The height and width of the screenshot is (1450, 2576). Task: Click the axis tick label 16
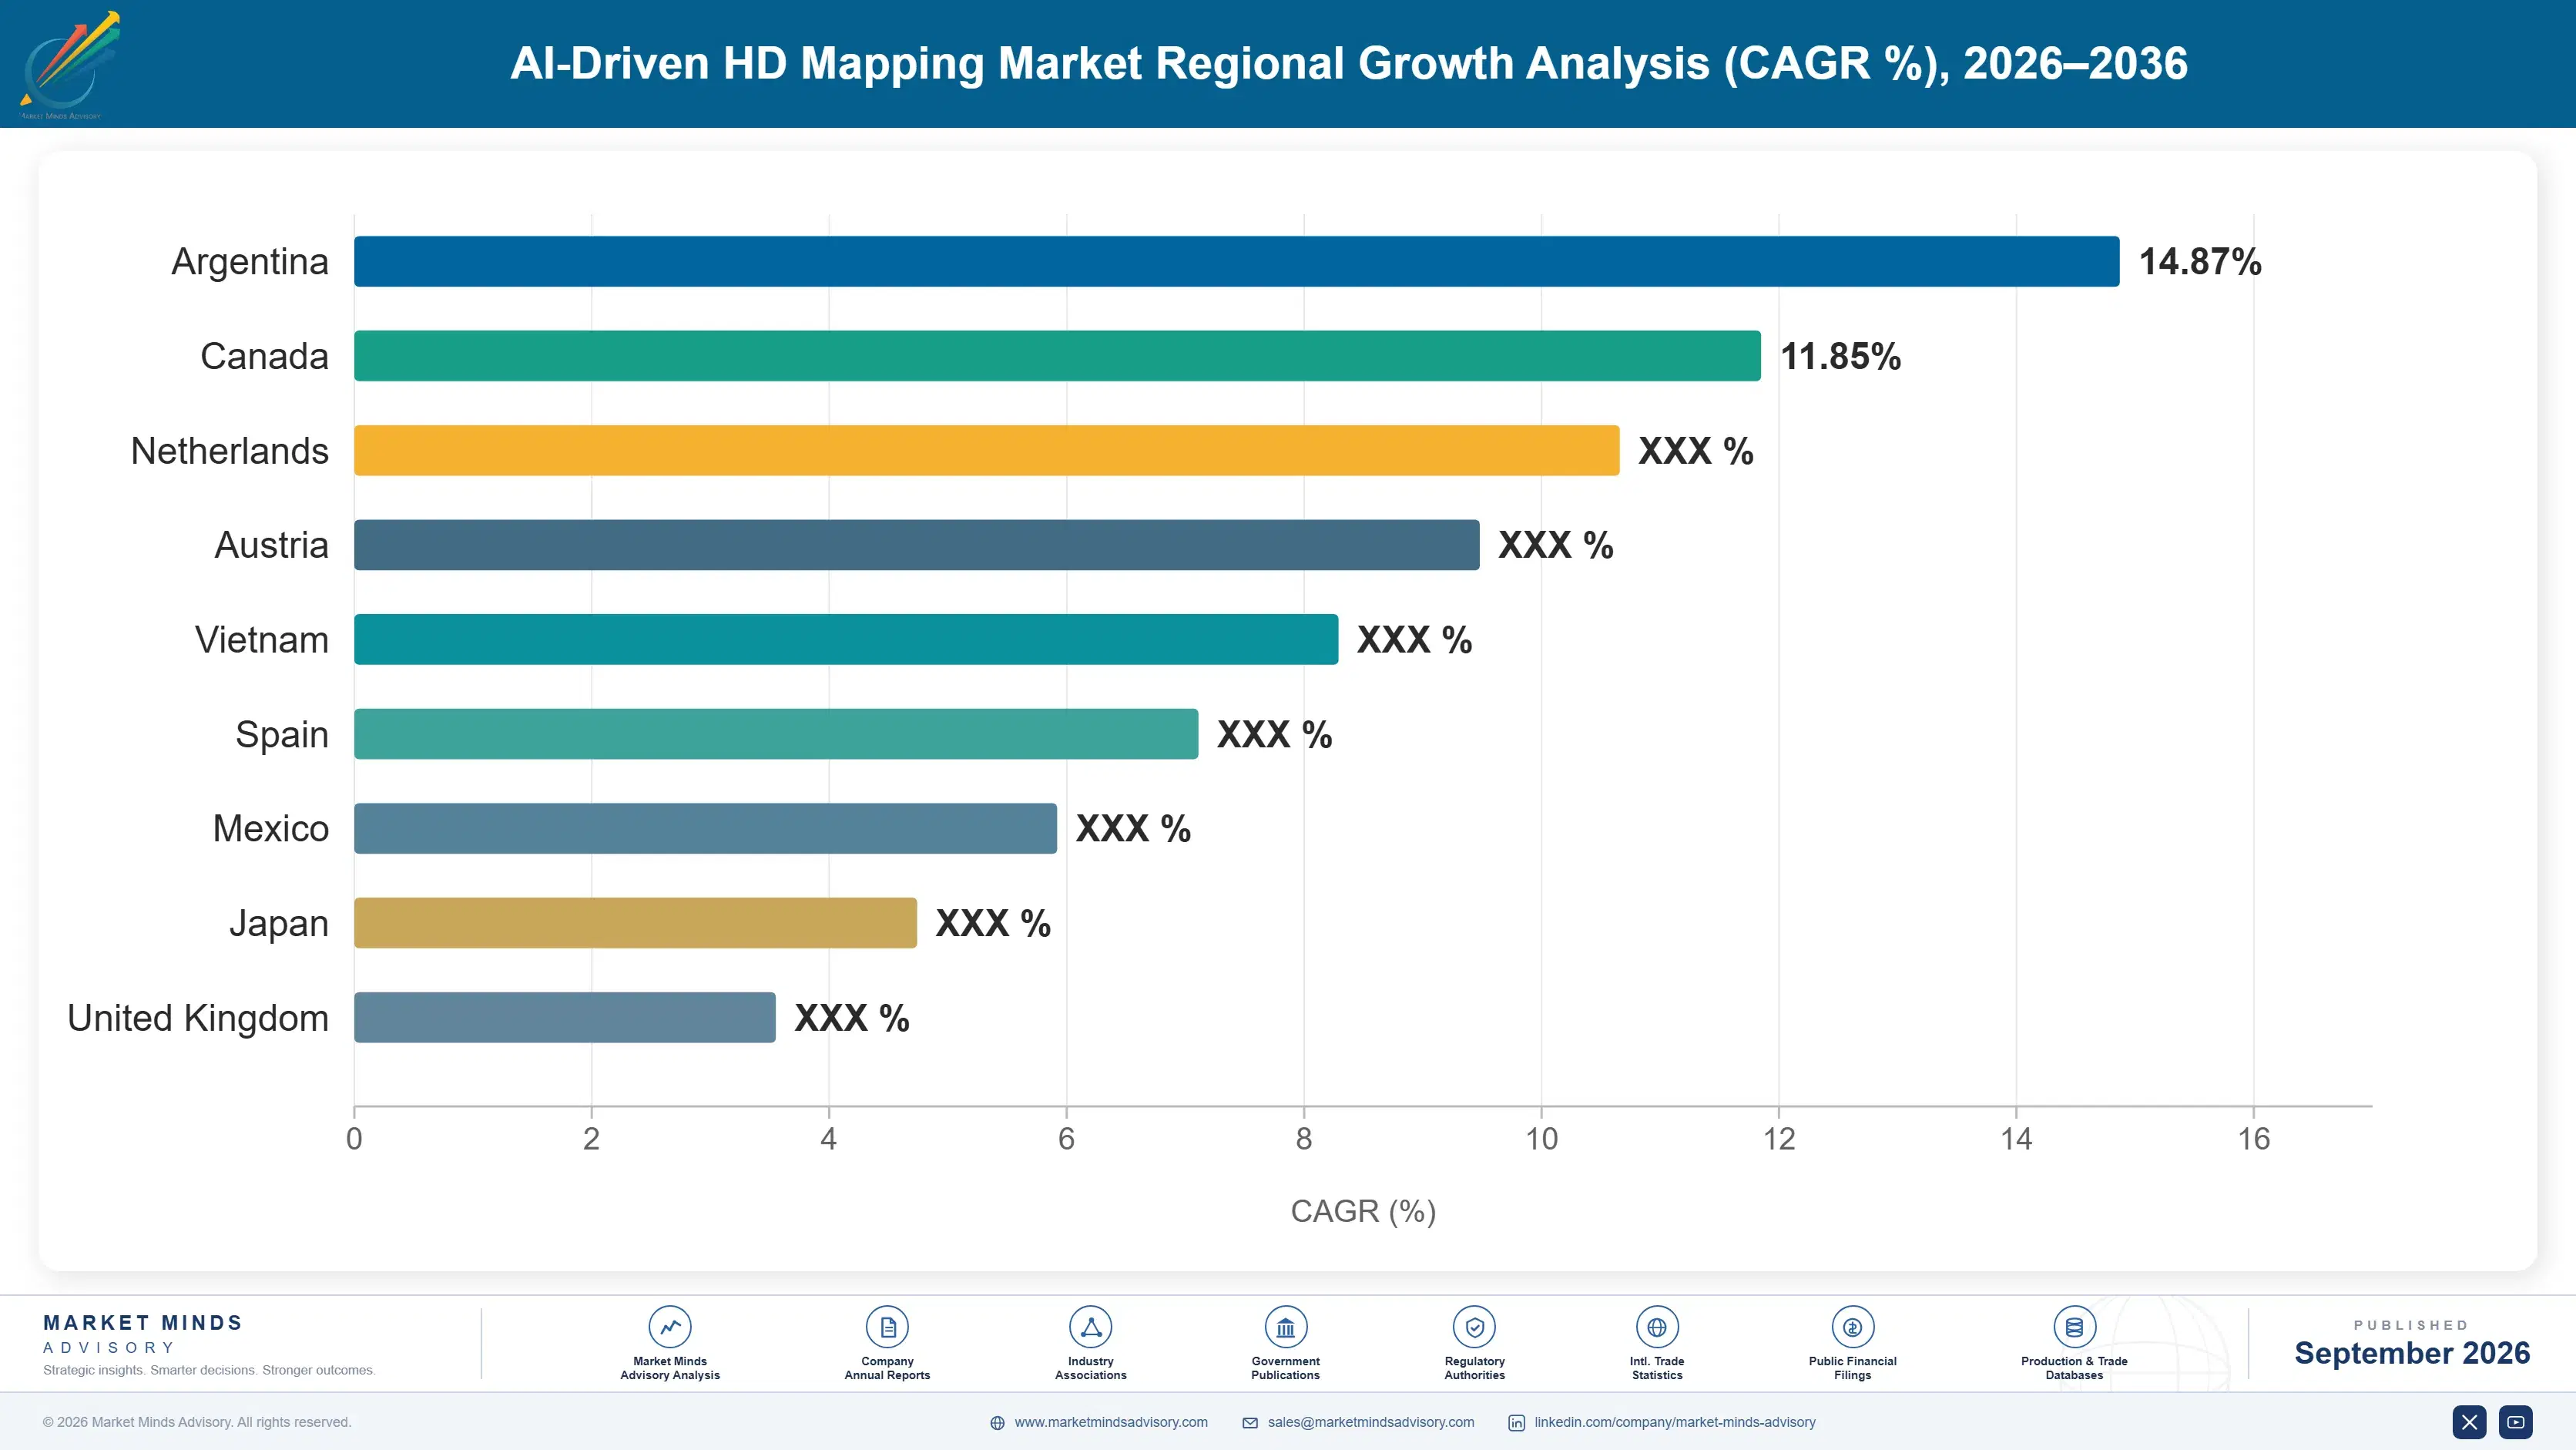(2254, 1139)
